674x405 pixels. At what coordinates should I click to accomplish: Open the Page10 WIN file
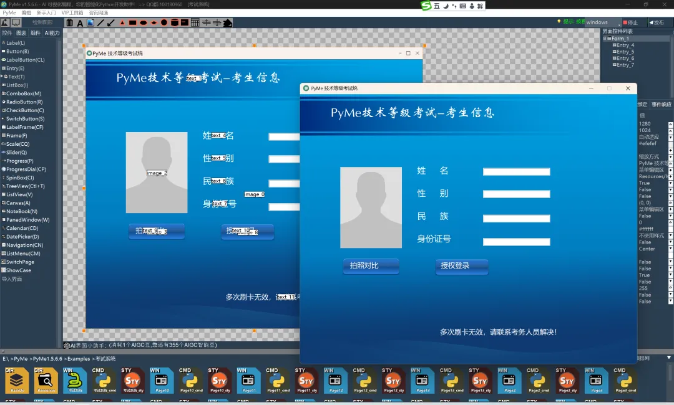click(x=162, y=380)
